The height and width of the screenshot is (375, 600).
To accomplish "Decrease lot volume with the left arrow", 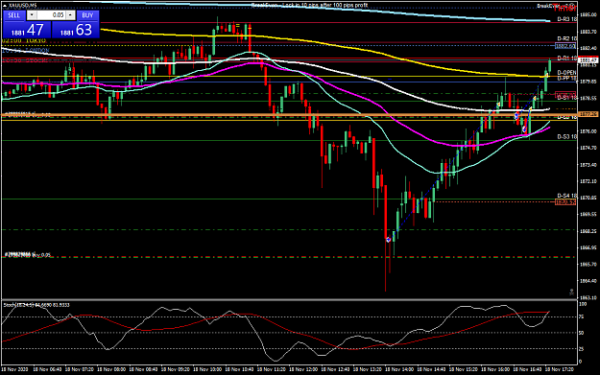I will [x=32, y=15].
